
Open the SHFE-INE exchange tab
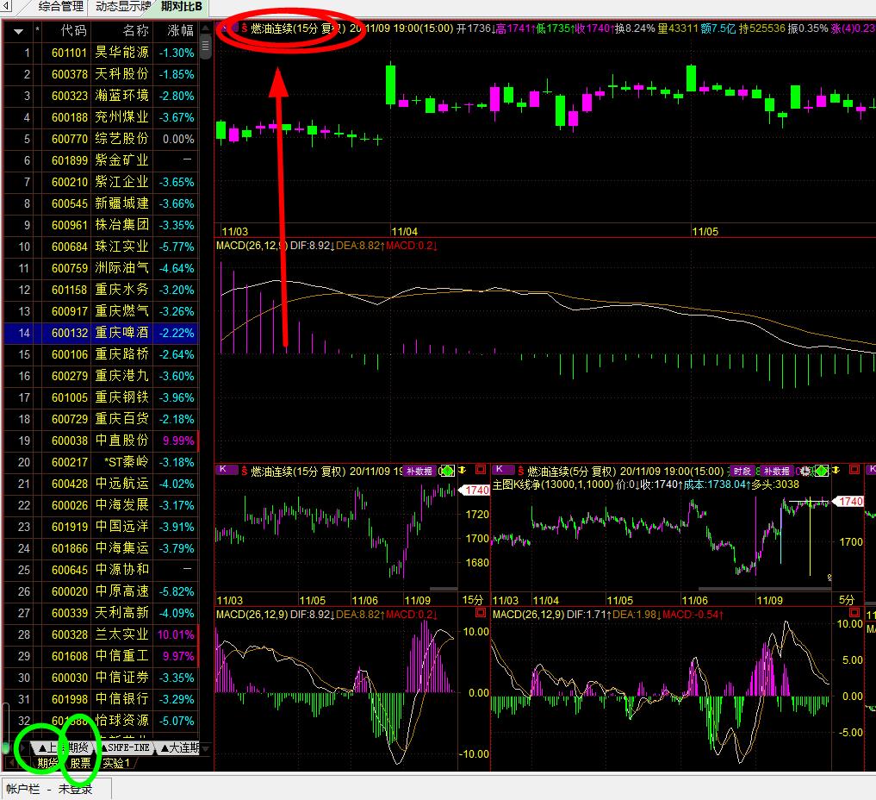[127, 747]
